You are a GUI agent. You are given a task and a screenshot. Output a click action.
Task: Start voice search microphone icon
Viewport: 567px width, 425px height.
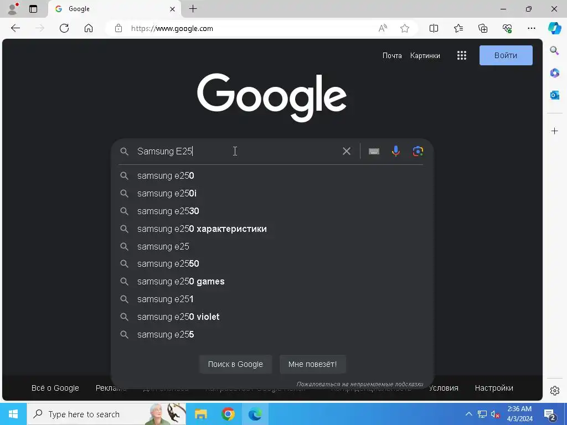click(395, 151)
